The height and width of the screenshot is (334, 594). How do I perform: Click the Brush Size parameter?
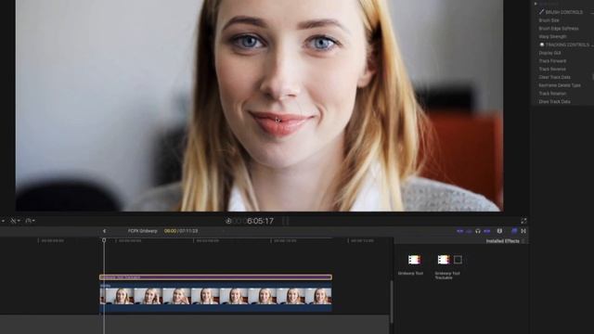pos(549,20)
